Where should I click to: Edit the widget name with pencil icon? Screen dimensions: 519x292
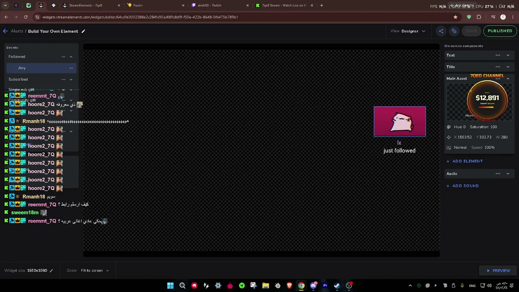[83, 31]
